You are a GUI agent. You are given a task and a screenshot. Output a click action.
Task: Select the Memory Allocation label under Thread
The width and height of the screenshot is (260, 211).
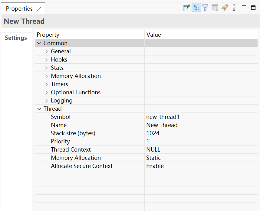pyautogui.click(x=76, y=158)
